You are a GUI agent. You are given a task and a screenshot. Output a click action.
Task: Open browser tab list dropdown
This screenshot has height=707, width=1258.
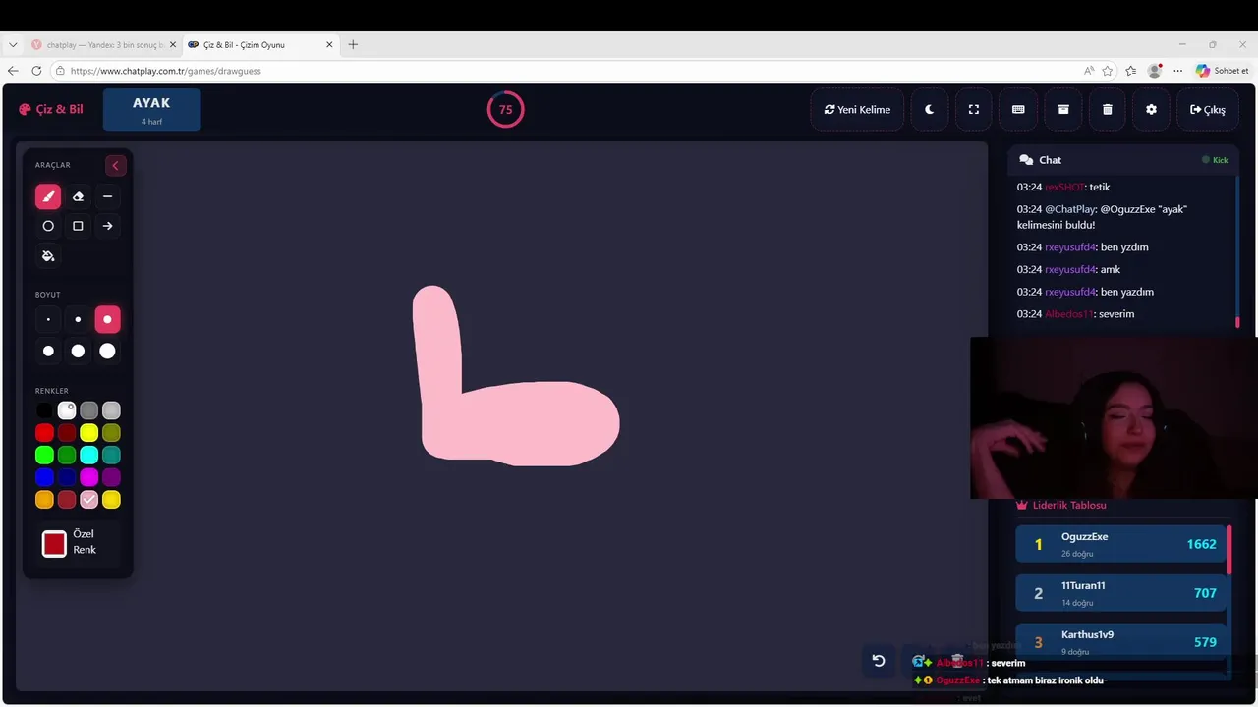pos(13,45)
